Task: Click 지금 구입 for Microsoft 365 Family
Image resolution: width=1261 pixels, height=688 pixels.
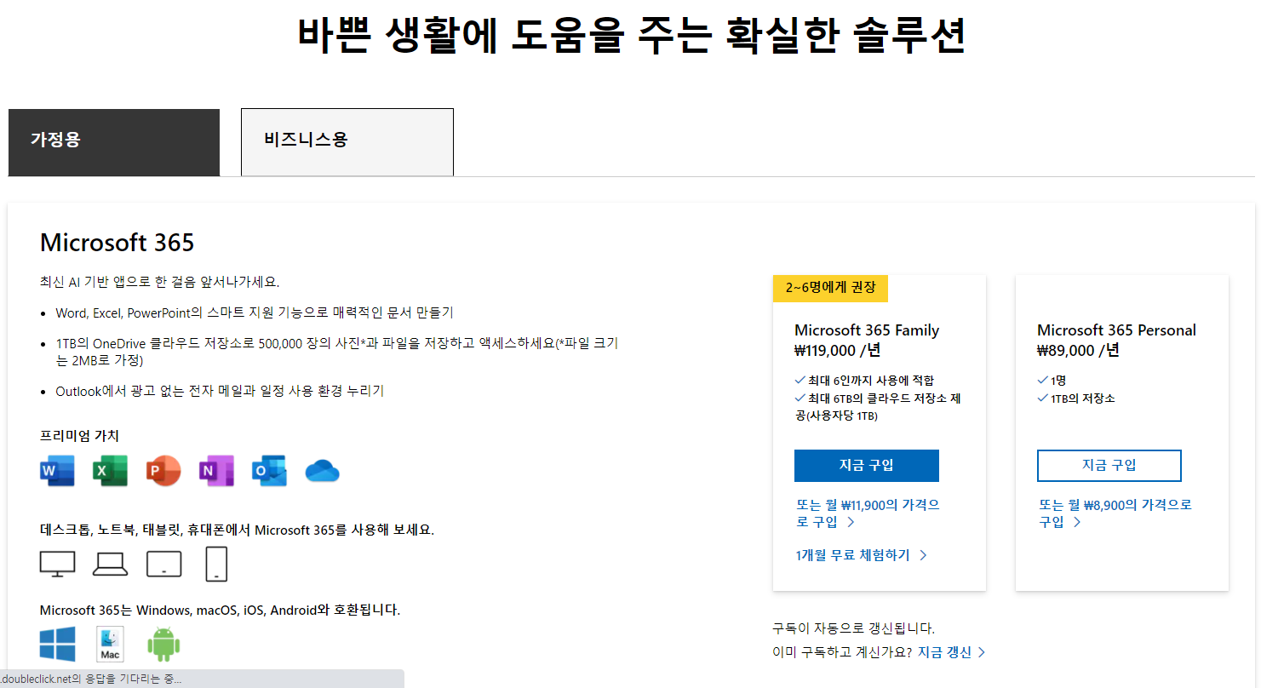Action: [867, 466]
